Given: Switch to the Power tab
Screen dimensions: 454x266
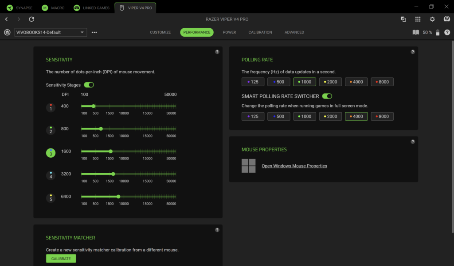Looking at the screenshot, I should coord(229,32).
